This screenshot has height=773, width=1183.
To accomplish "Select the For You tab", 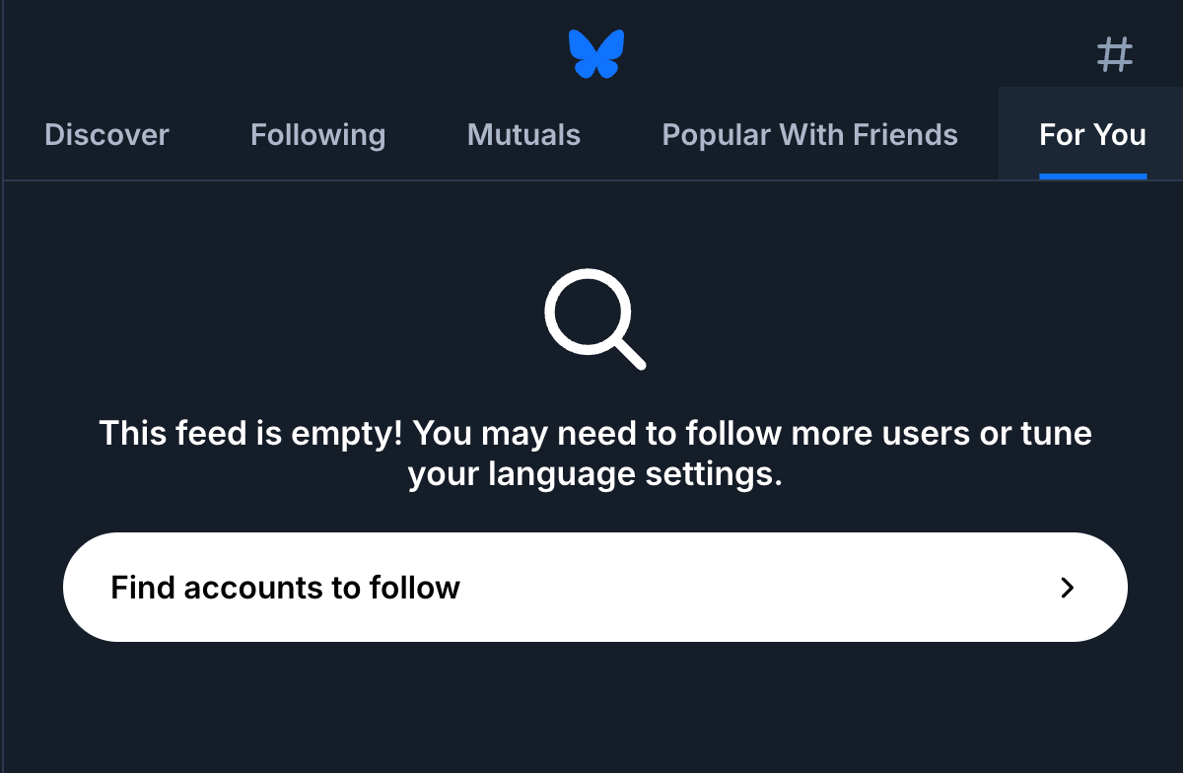I will click(x=1092, y=134).
